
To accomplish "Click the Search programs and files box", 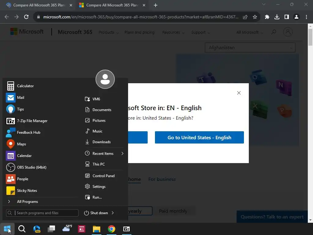I will 42,213.
